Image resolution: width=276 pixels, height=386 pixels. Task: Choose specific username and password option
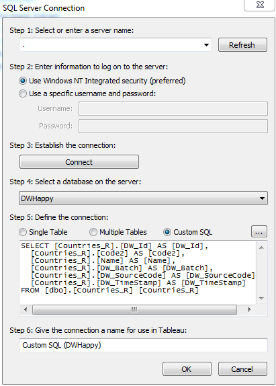coord(23,93)
